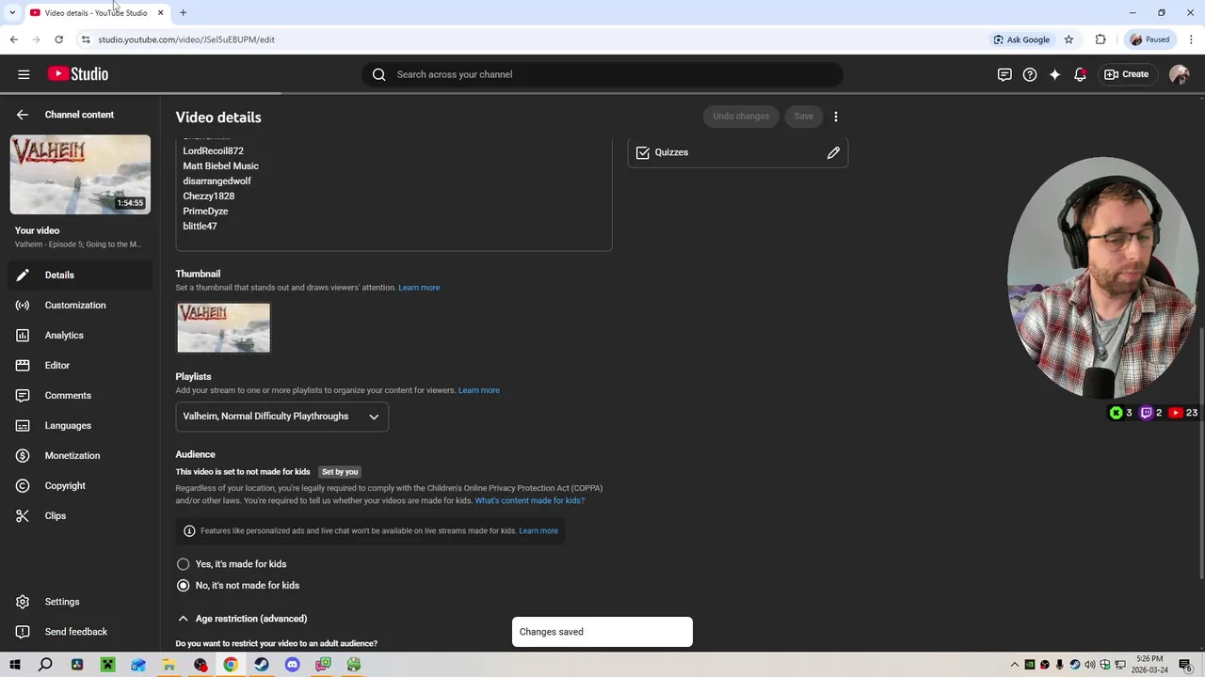
Task: Open the taskbar clock showing 5:26 PM
Action: [1149, 665]
